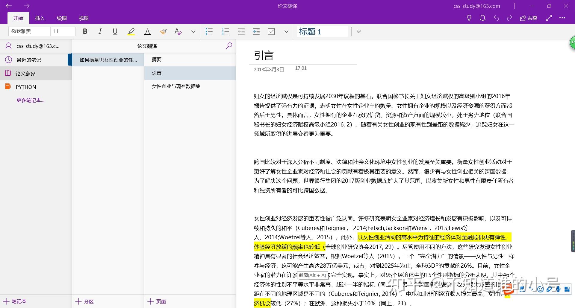Open the lightbulb Tell Me icon
The image size is (575, 308).
pos(469,18)
